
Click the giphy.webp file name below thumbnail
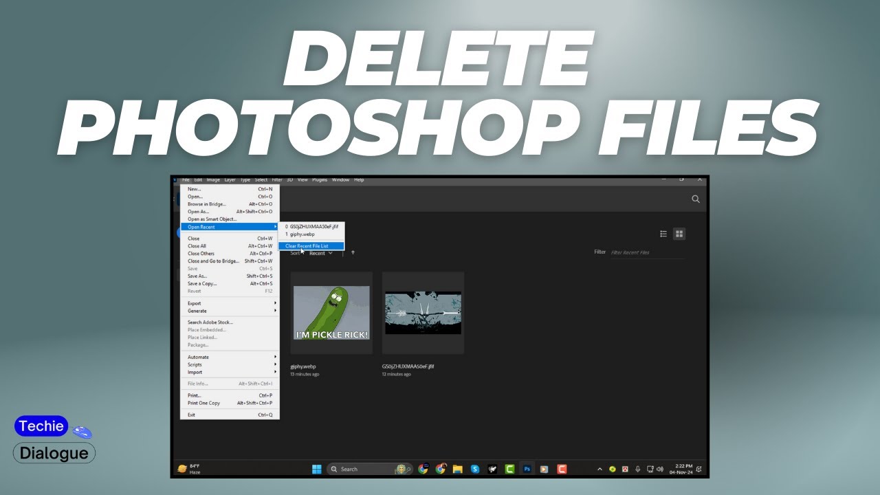tap(302, 366)
